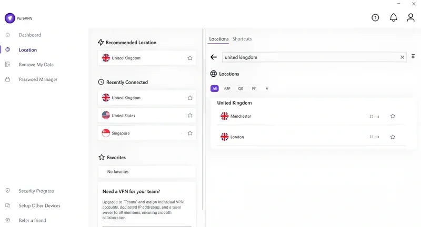Favorite the Manchester server star
421x227 pixels.
tap(393, 116)
